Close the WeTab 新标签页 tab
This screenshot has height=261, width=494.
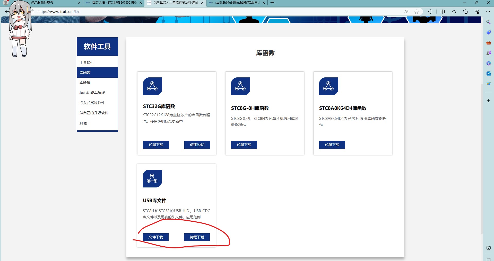(x=79, y=3)
